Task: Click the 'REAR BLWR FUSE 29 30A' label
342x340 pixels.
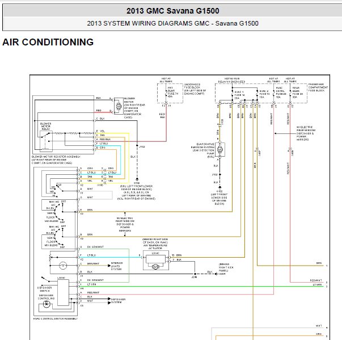Action: tap(298, 93)
